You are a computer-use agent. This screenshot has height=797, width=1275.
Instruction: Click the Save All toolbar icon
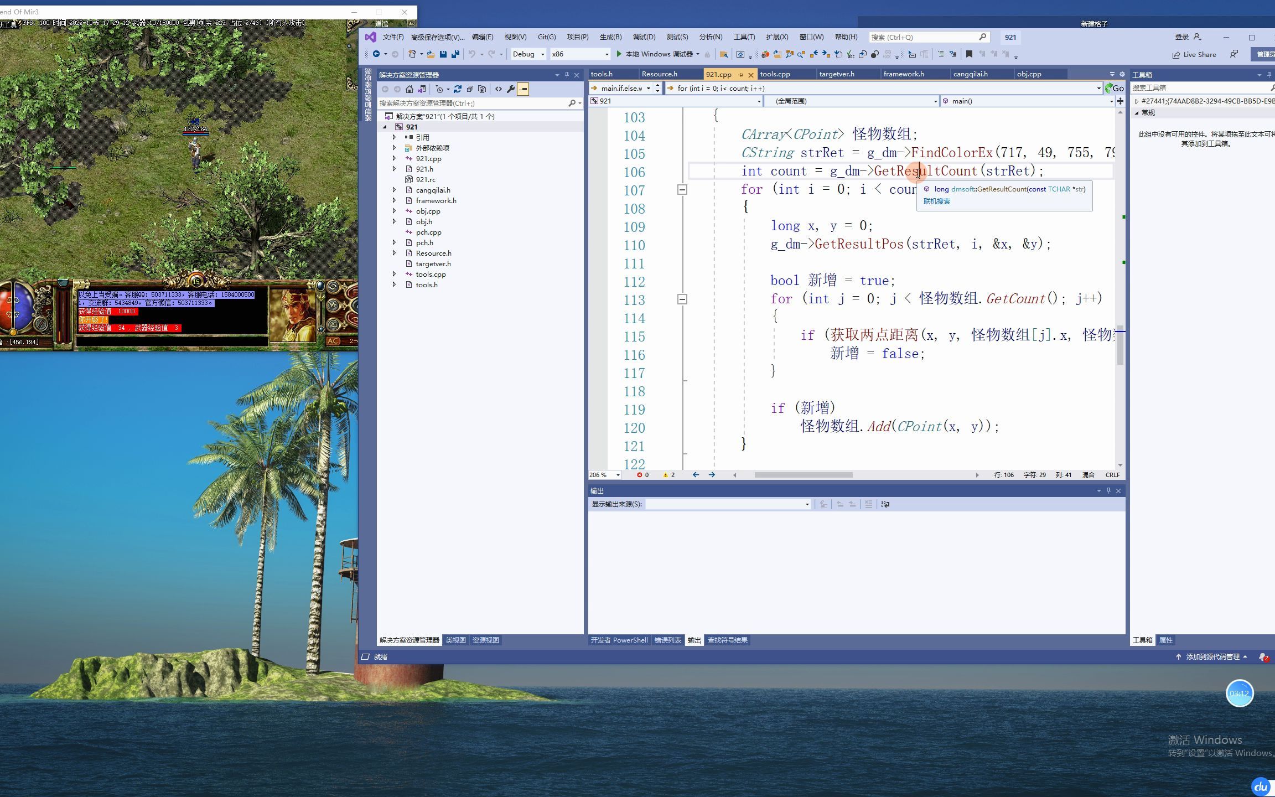pos(455,54)
